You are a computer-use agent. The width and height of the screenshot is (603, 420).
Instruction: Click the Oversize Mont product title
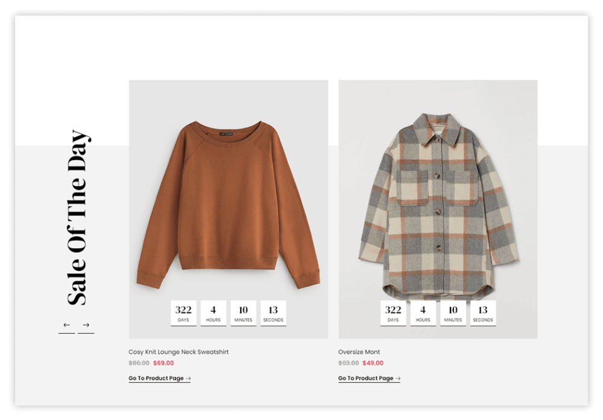[359, 352]
